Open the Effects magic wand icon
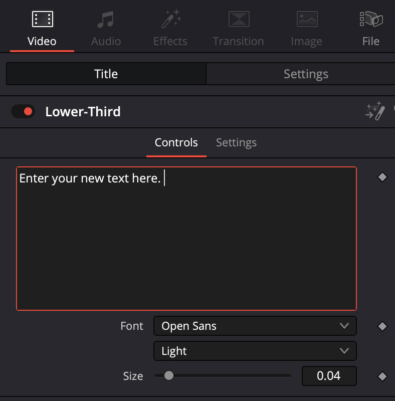Screen dimensions: 395x401 [x=170, y=20]
